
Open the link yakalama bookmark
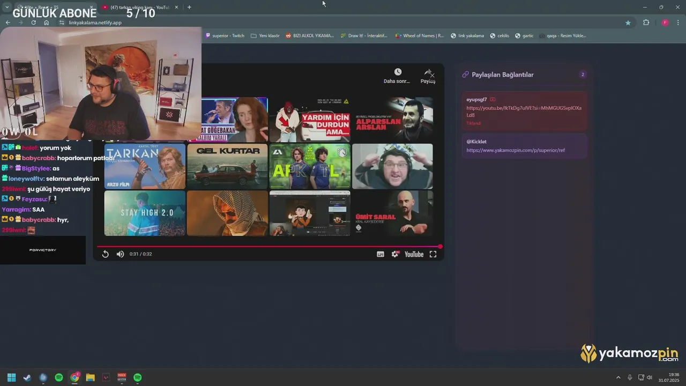pyautogui.click(x=467, y=36)
